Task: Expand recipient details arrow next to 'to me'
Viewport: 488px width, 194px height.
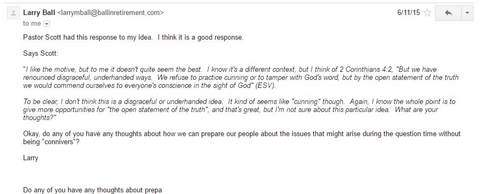Action: click(46, 24)
